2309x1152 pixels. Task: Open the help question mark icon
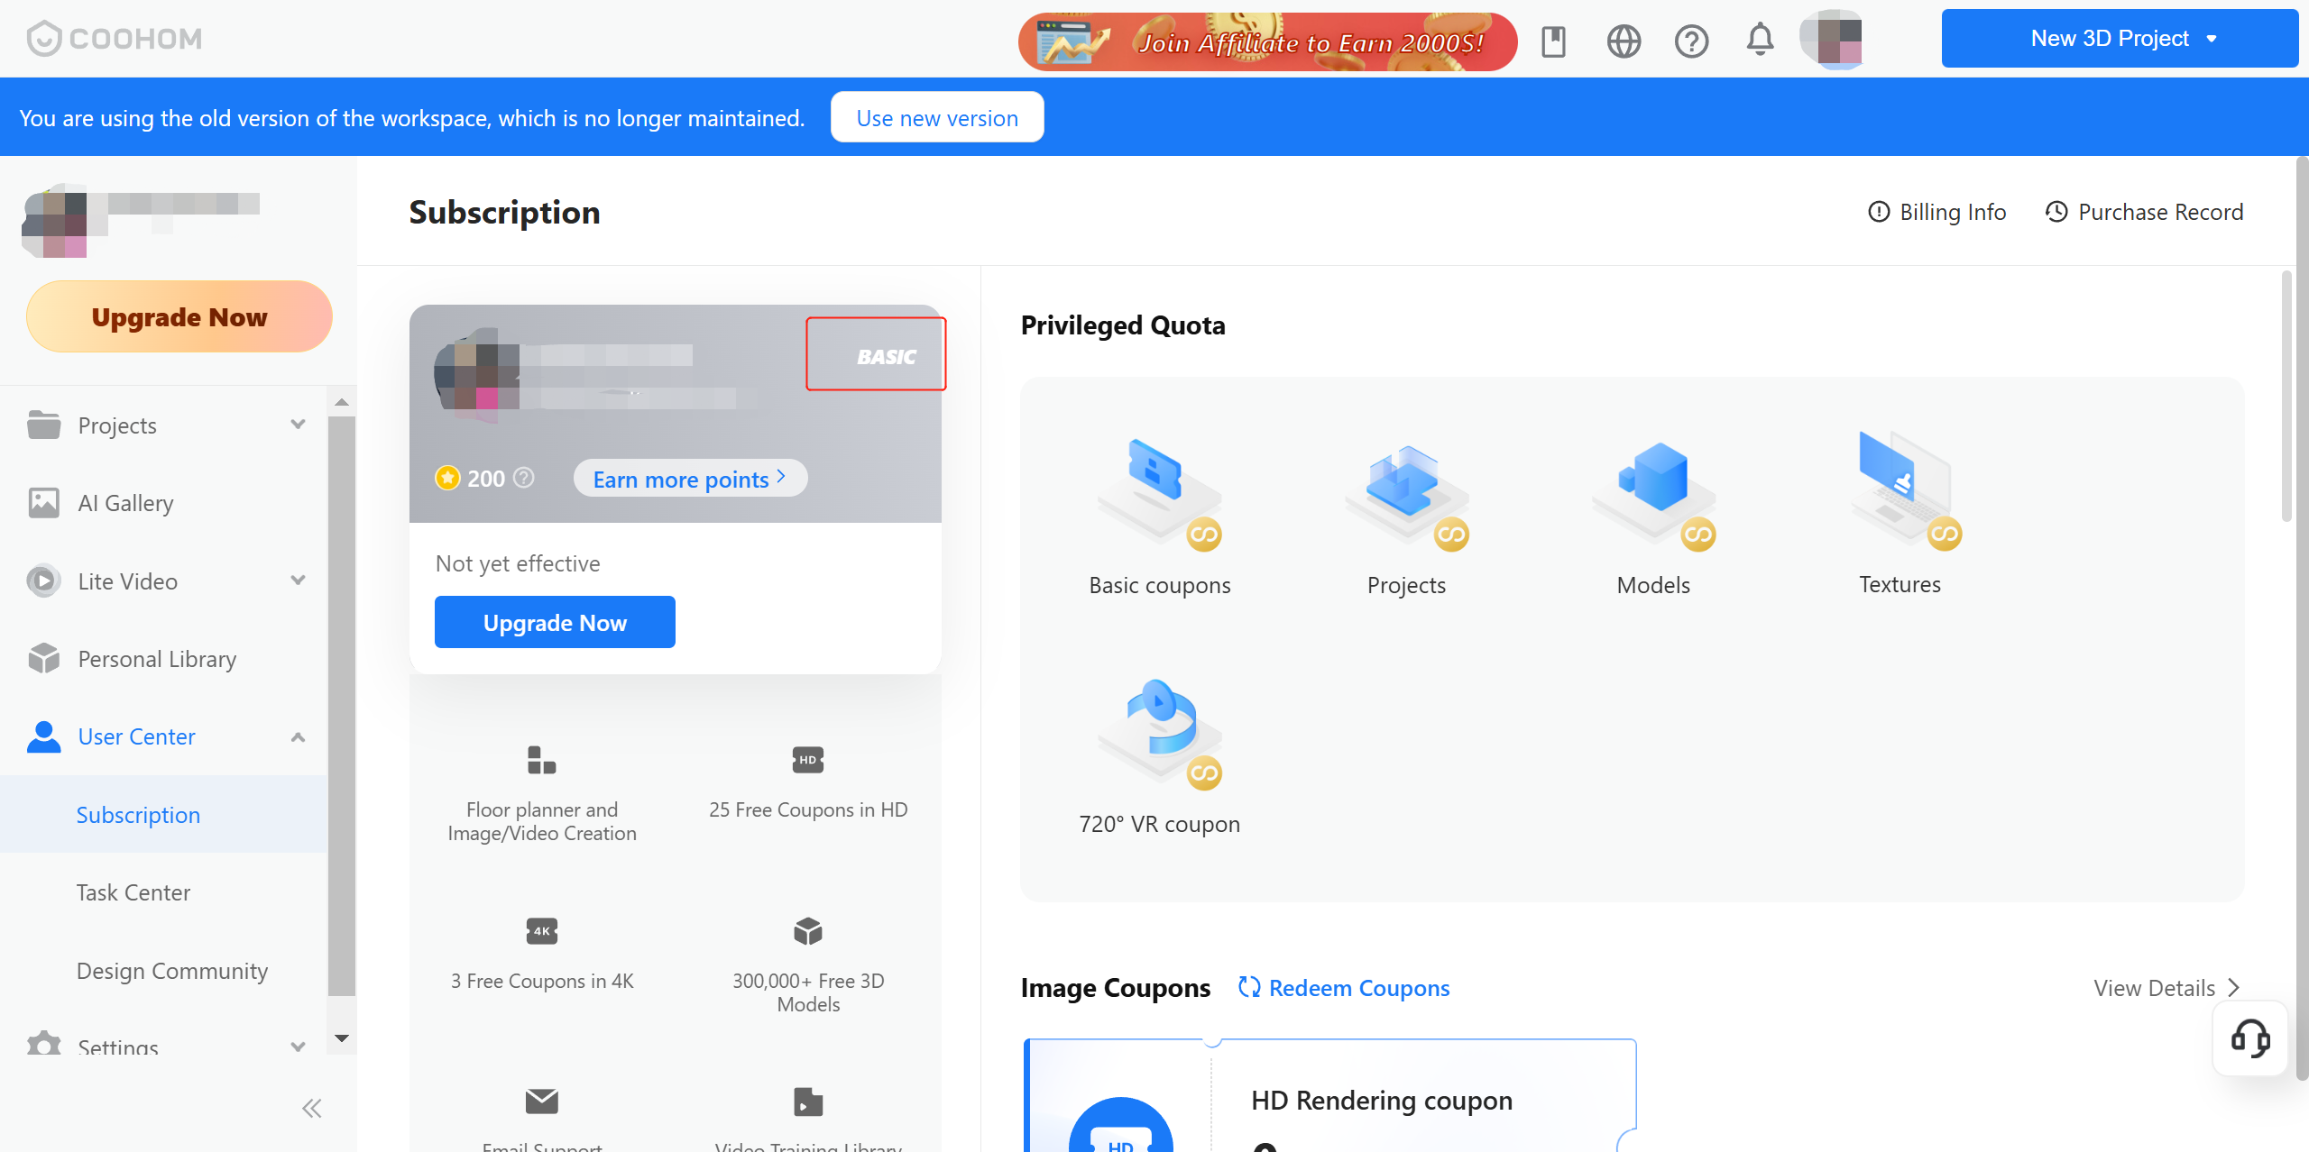[1691, 41]
